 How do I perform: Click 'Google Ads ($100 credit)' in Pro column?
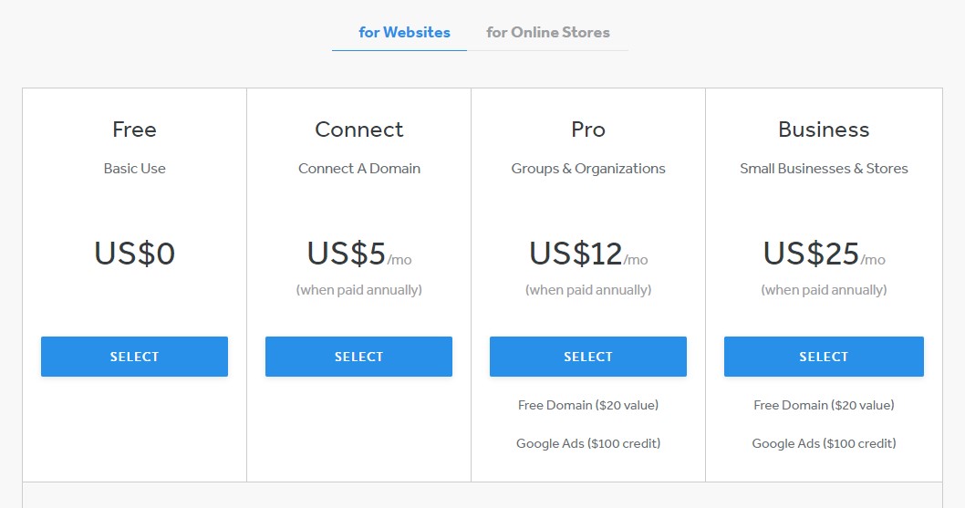[x=588, y=443]
